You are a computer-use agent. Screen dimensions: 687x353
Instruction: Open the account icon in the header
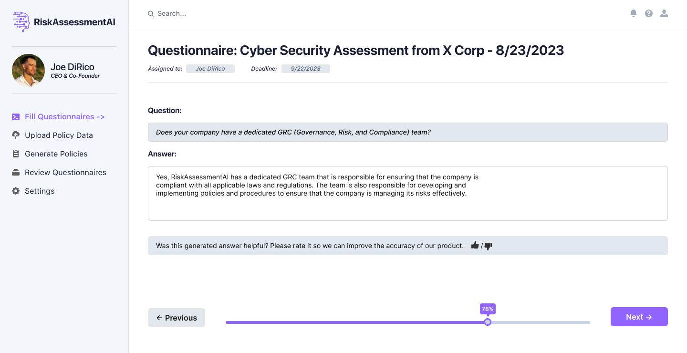[664, 13]
